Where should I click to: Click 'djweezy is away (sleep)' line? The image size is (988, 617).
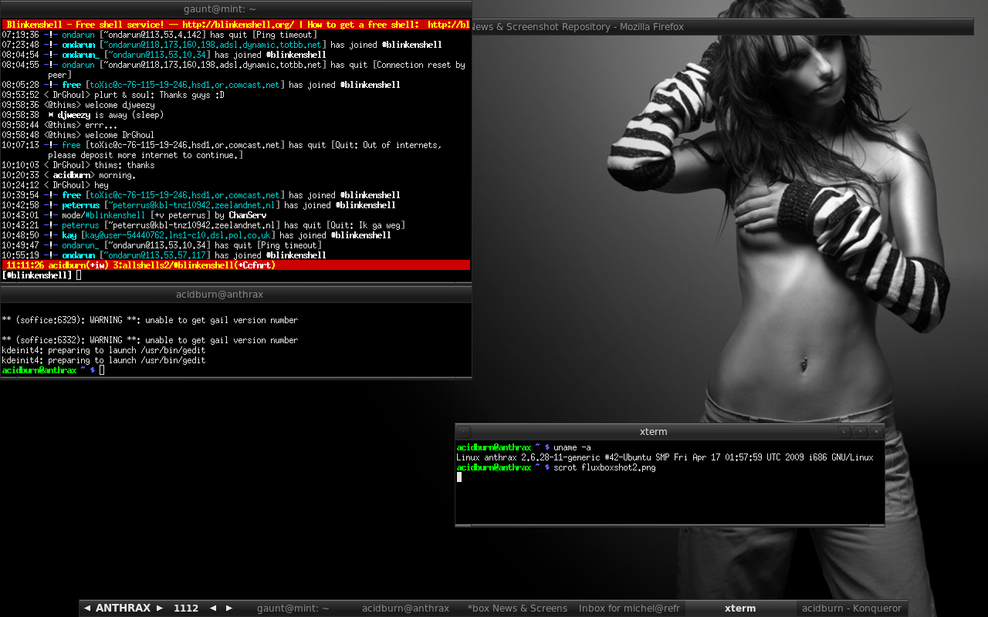point(110,115)
